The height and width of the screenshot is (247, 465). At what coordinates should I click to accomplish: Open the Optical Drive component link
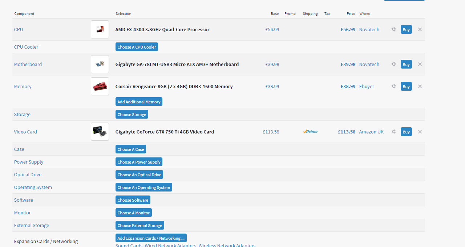28,174
